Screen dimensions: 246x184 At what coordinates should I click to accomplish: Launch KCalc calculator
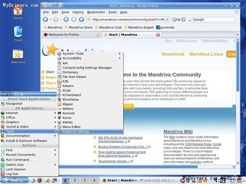(90, 90)
